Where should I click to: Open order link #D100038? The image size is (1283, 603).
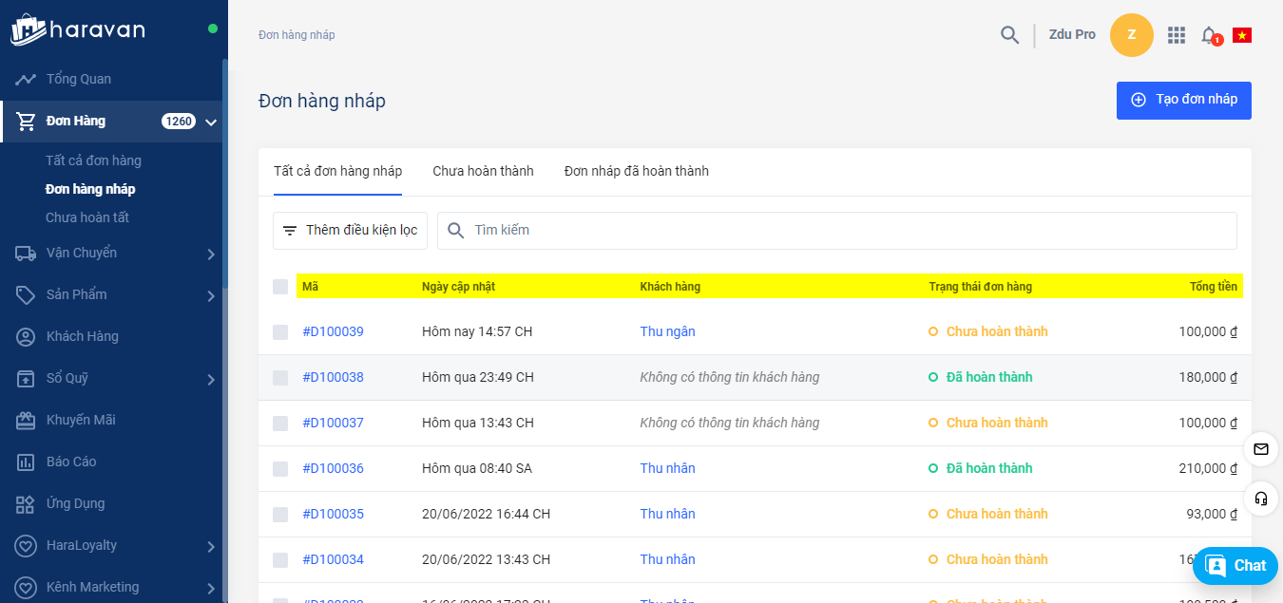pos(333,377)
